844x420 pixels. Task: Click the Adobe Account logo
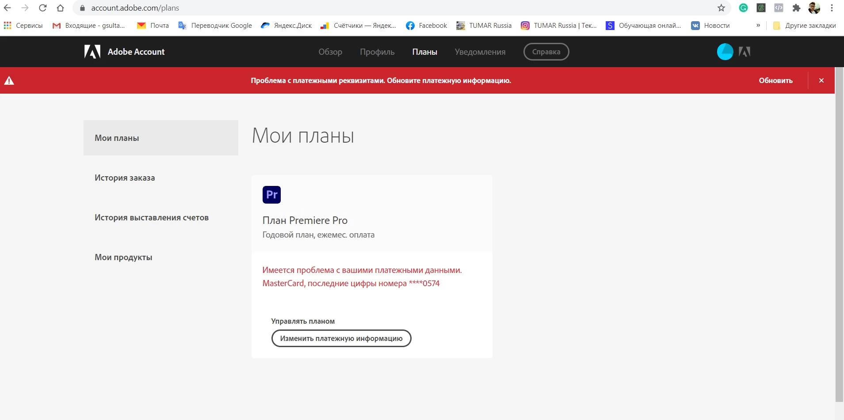124,52
